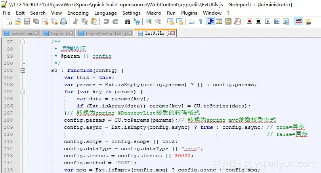
Task: Toggle show all characters pilcrow icon
Action: tap(201, 21)
